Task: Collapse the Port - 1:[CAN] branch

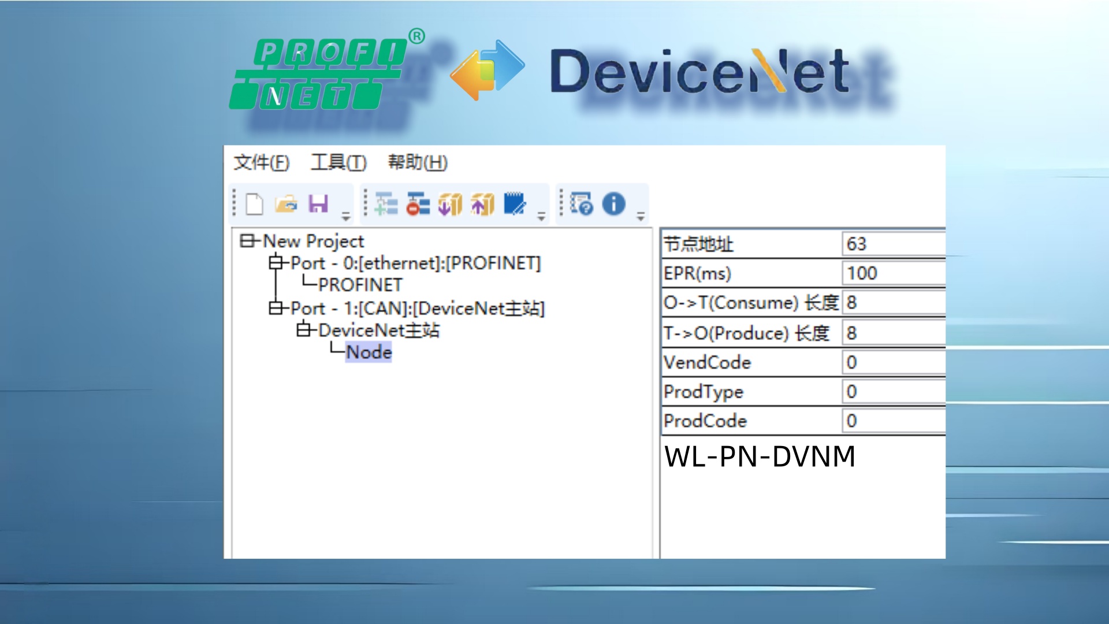Action: tap(277, 308)
